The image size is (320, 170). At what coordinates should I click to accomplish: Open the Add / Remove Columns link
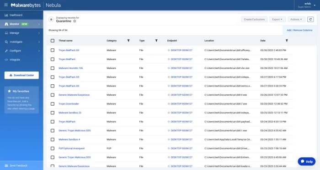299,30
